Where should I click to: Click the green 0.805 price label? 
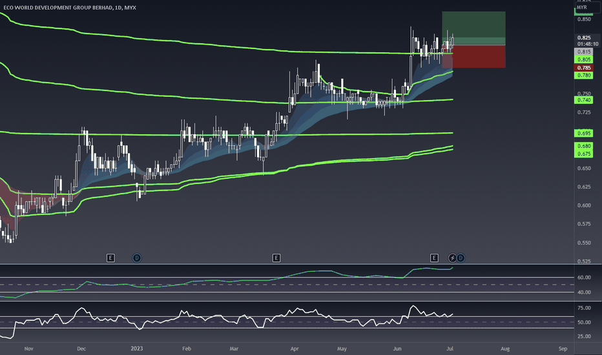point(584,59)
